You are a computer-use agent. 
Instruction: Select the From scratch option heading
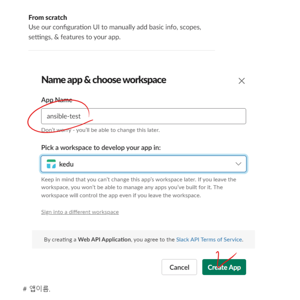pyautogui.click(x=48, y=18)
